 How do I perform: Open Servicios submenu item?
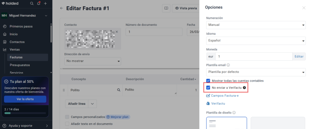tap(17, 73)
